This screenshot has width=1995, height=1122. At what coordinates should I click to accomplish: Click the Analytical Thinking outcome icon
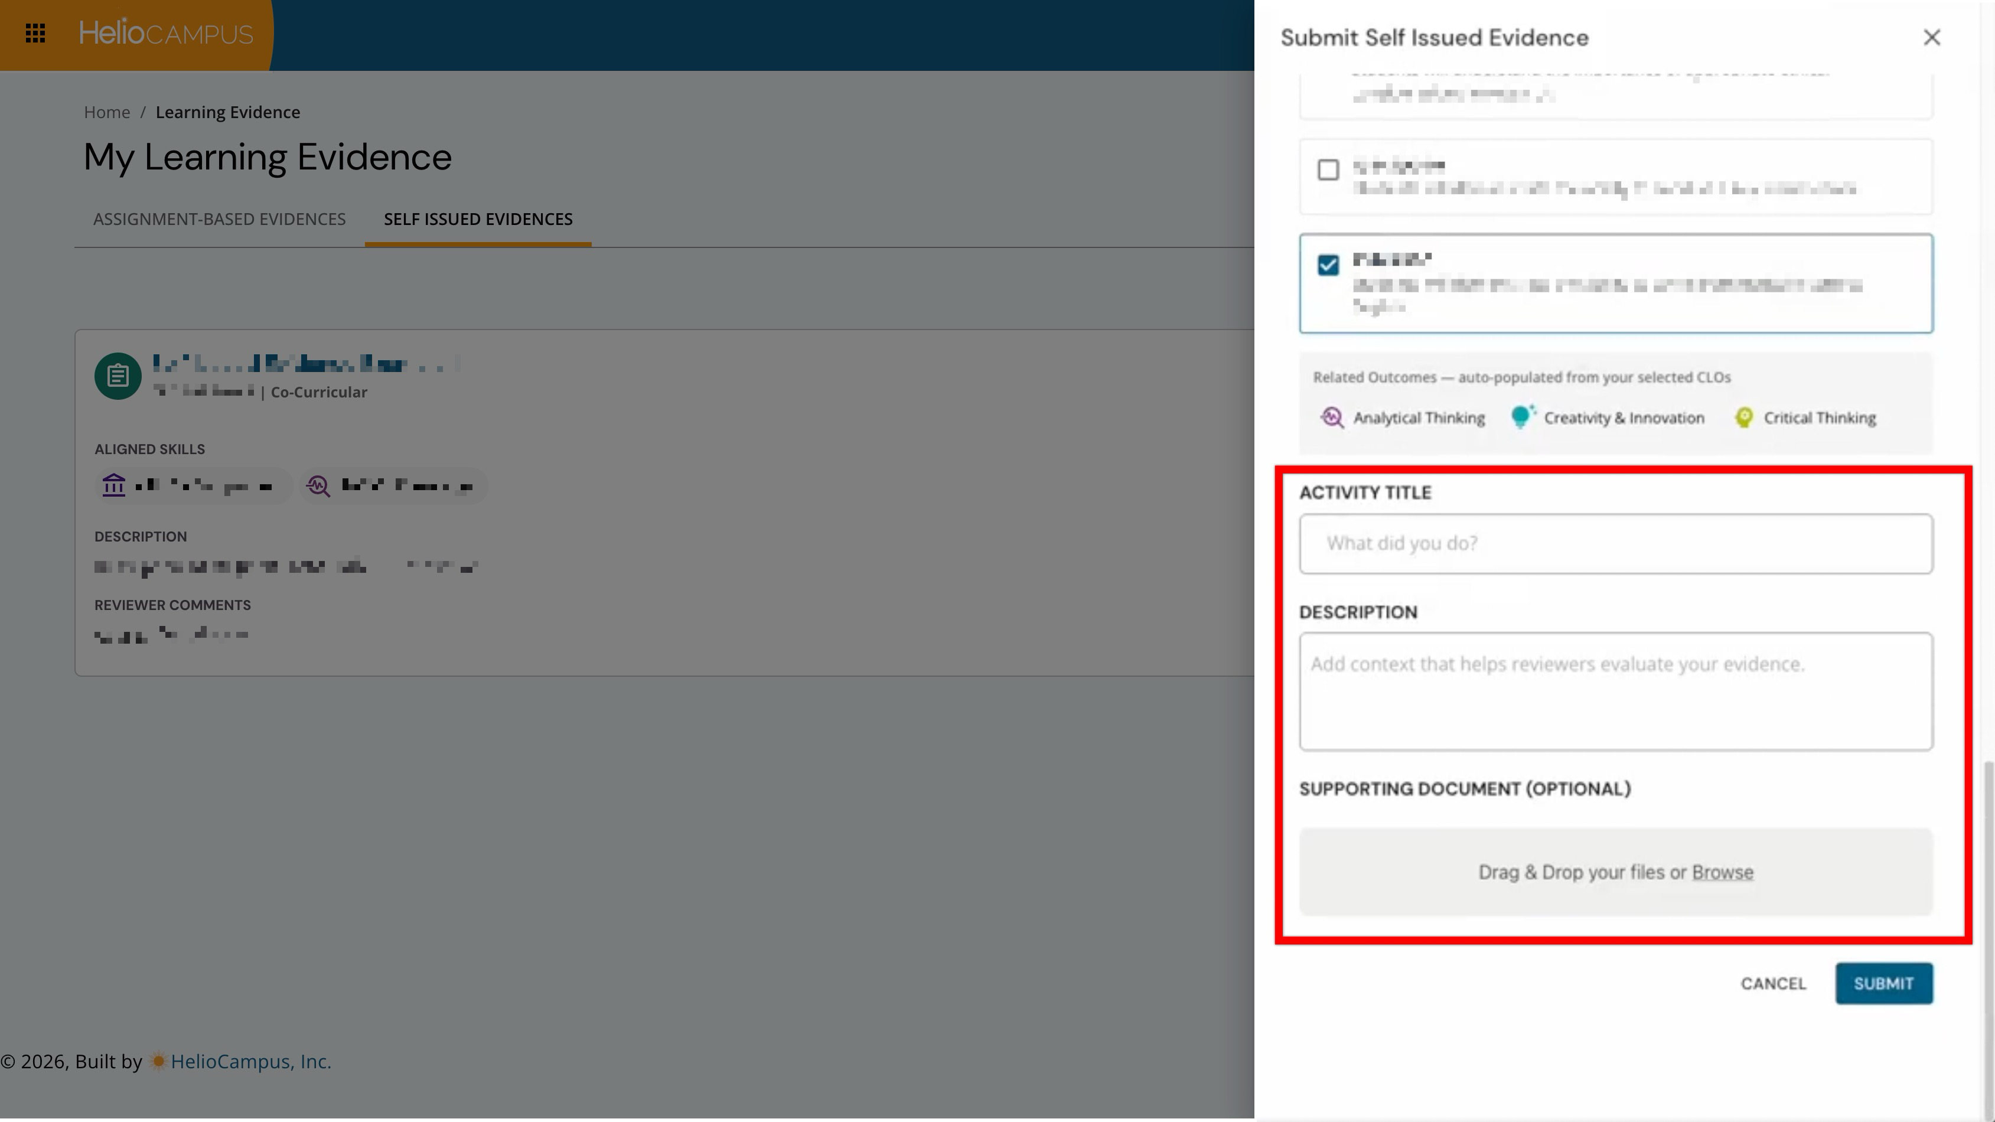point(1332,418)
